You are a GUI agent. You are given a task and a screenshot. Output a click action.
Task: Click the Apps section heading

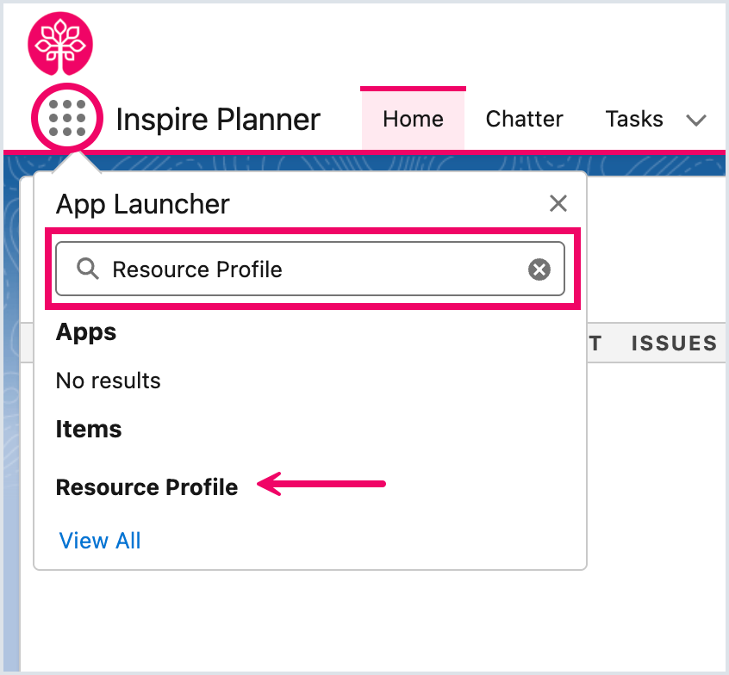point(86,332)
